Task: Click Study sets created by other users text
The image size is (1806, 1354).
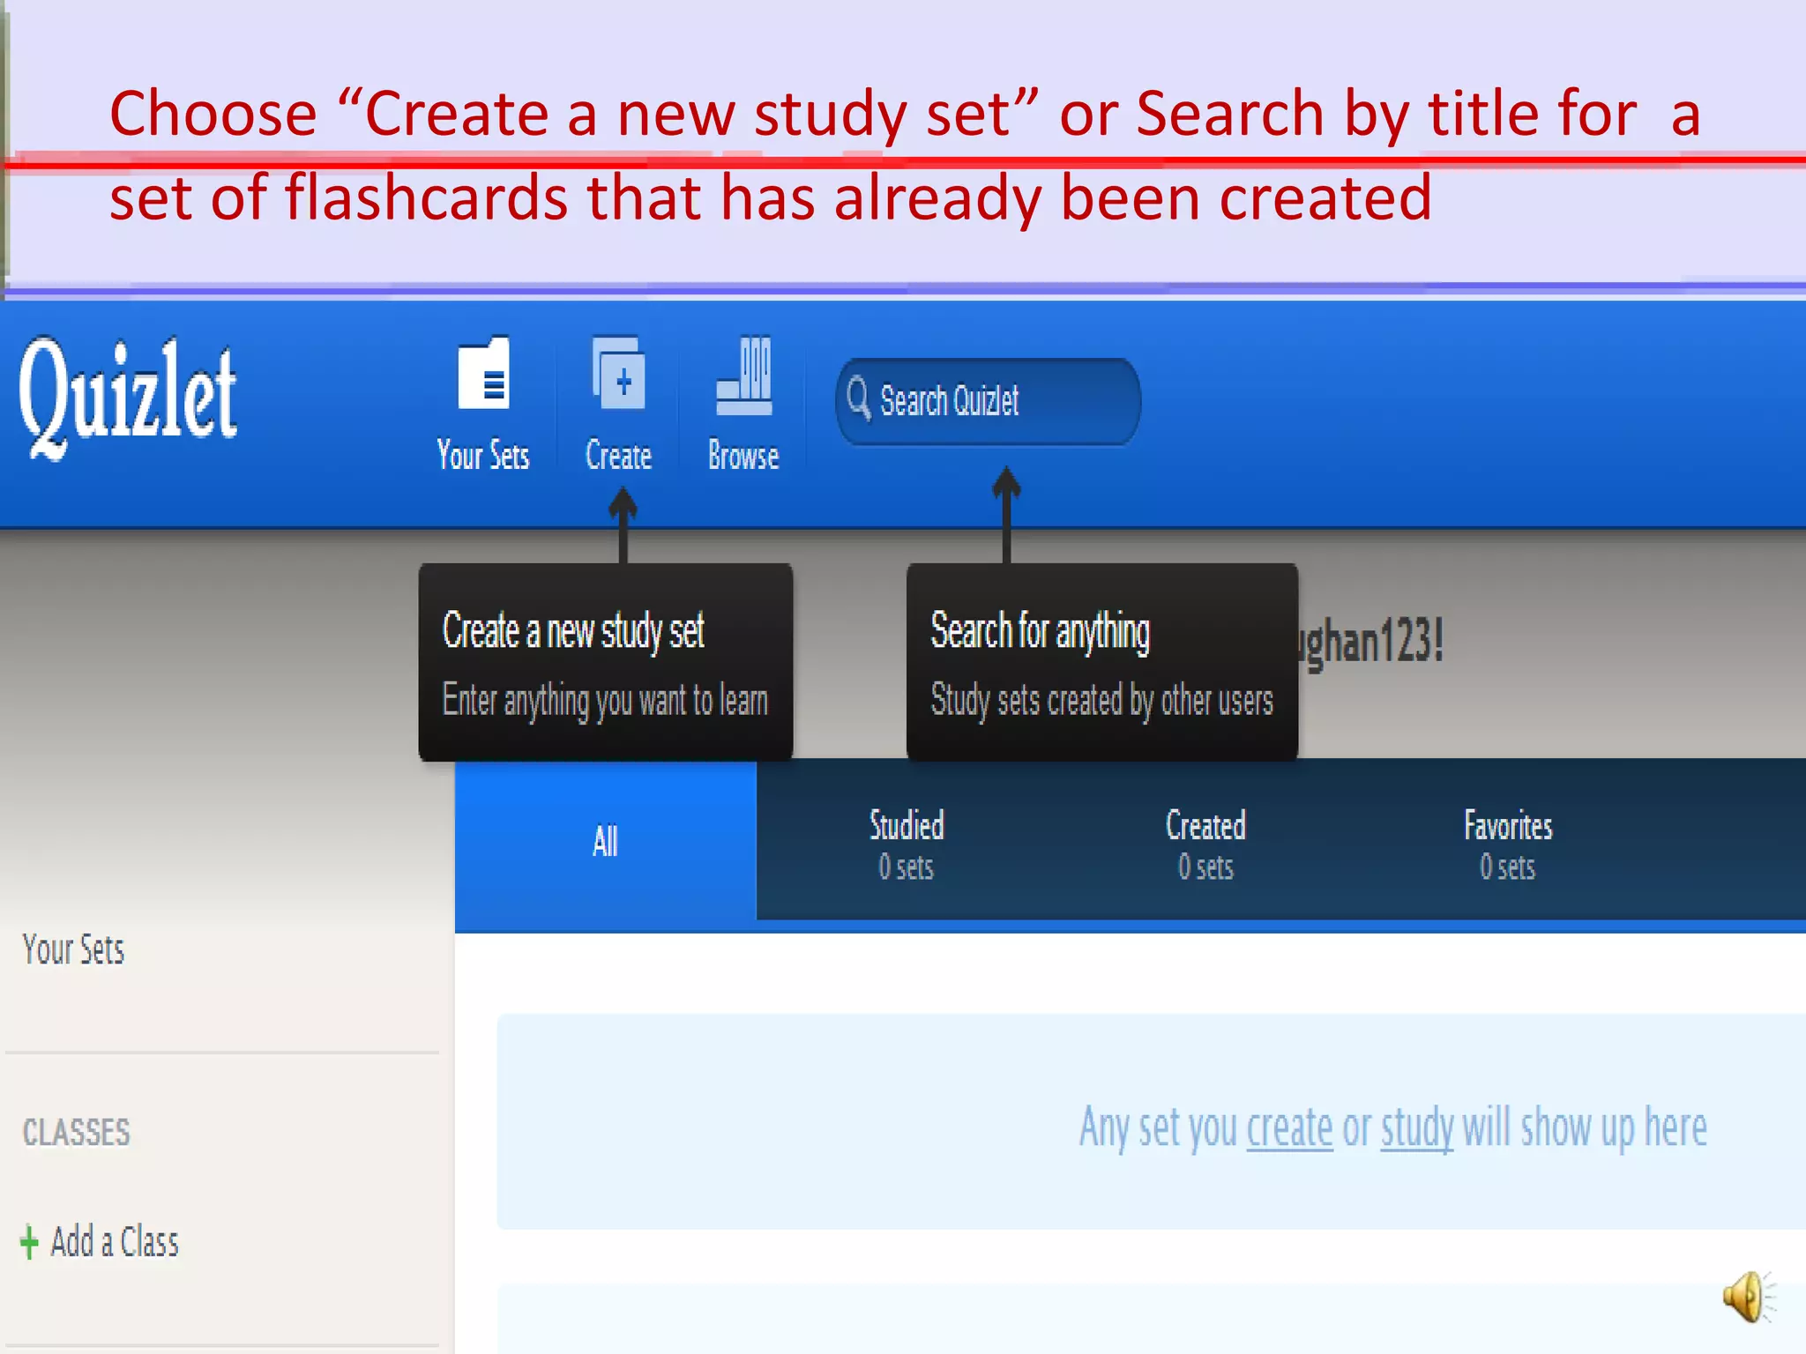Action: click(x=1102, y=702)
